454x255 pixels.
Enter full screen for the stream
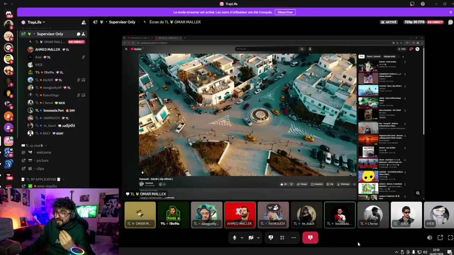450,238
